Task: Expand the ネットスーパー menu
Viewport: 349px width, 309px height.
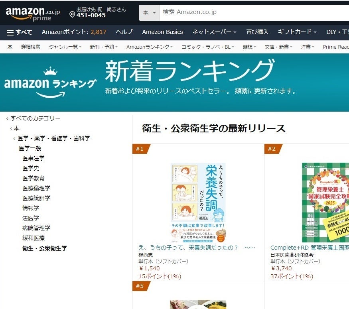Action: [214, 32]
